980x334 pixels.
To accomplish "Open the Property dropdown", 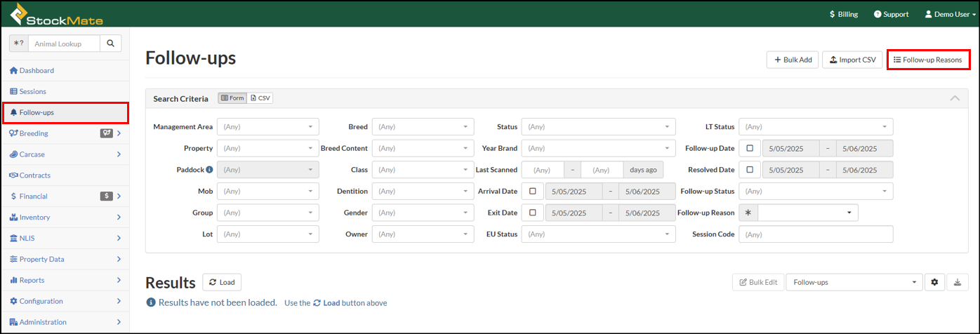I will pos(268,149).
